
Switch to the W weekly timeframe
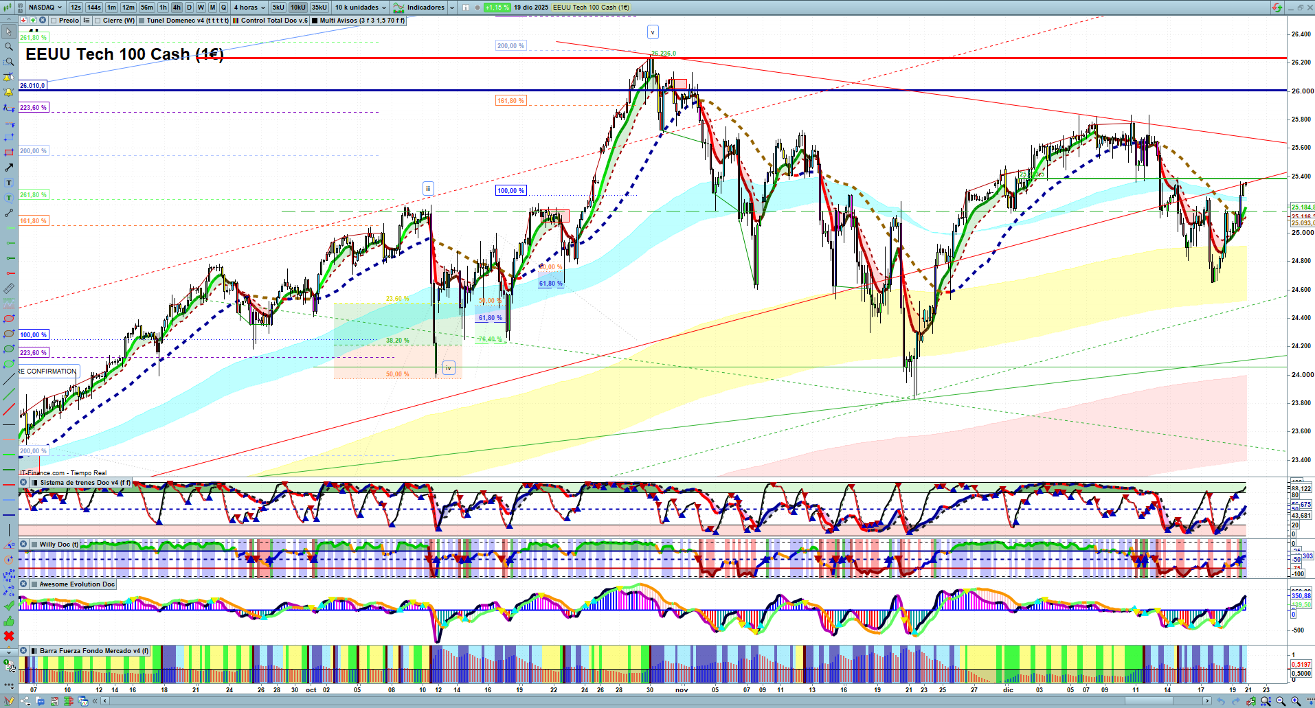tap(201, 8)
